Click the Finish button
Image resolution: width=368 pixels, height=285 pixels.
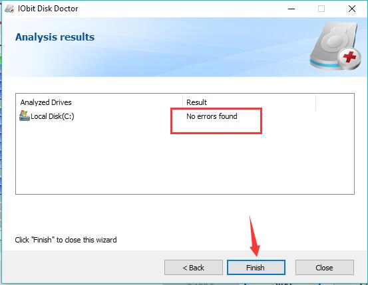point(256,268)
